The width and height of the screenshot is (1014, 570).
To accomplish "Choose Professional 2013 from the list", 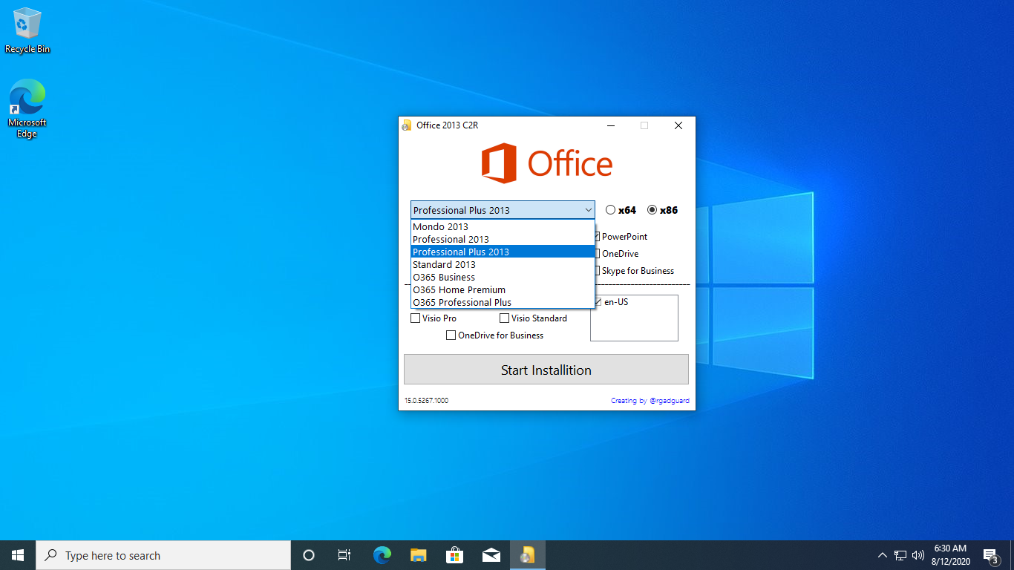I will (503, 240).
